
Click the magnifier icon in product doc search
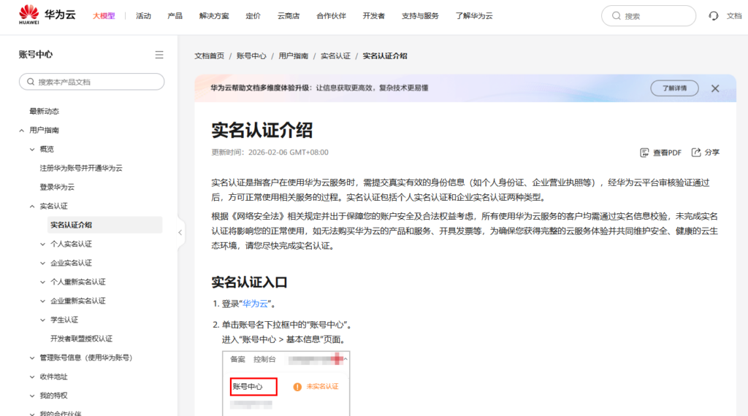point(31,82)
